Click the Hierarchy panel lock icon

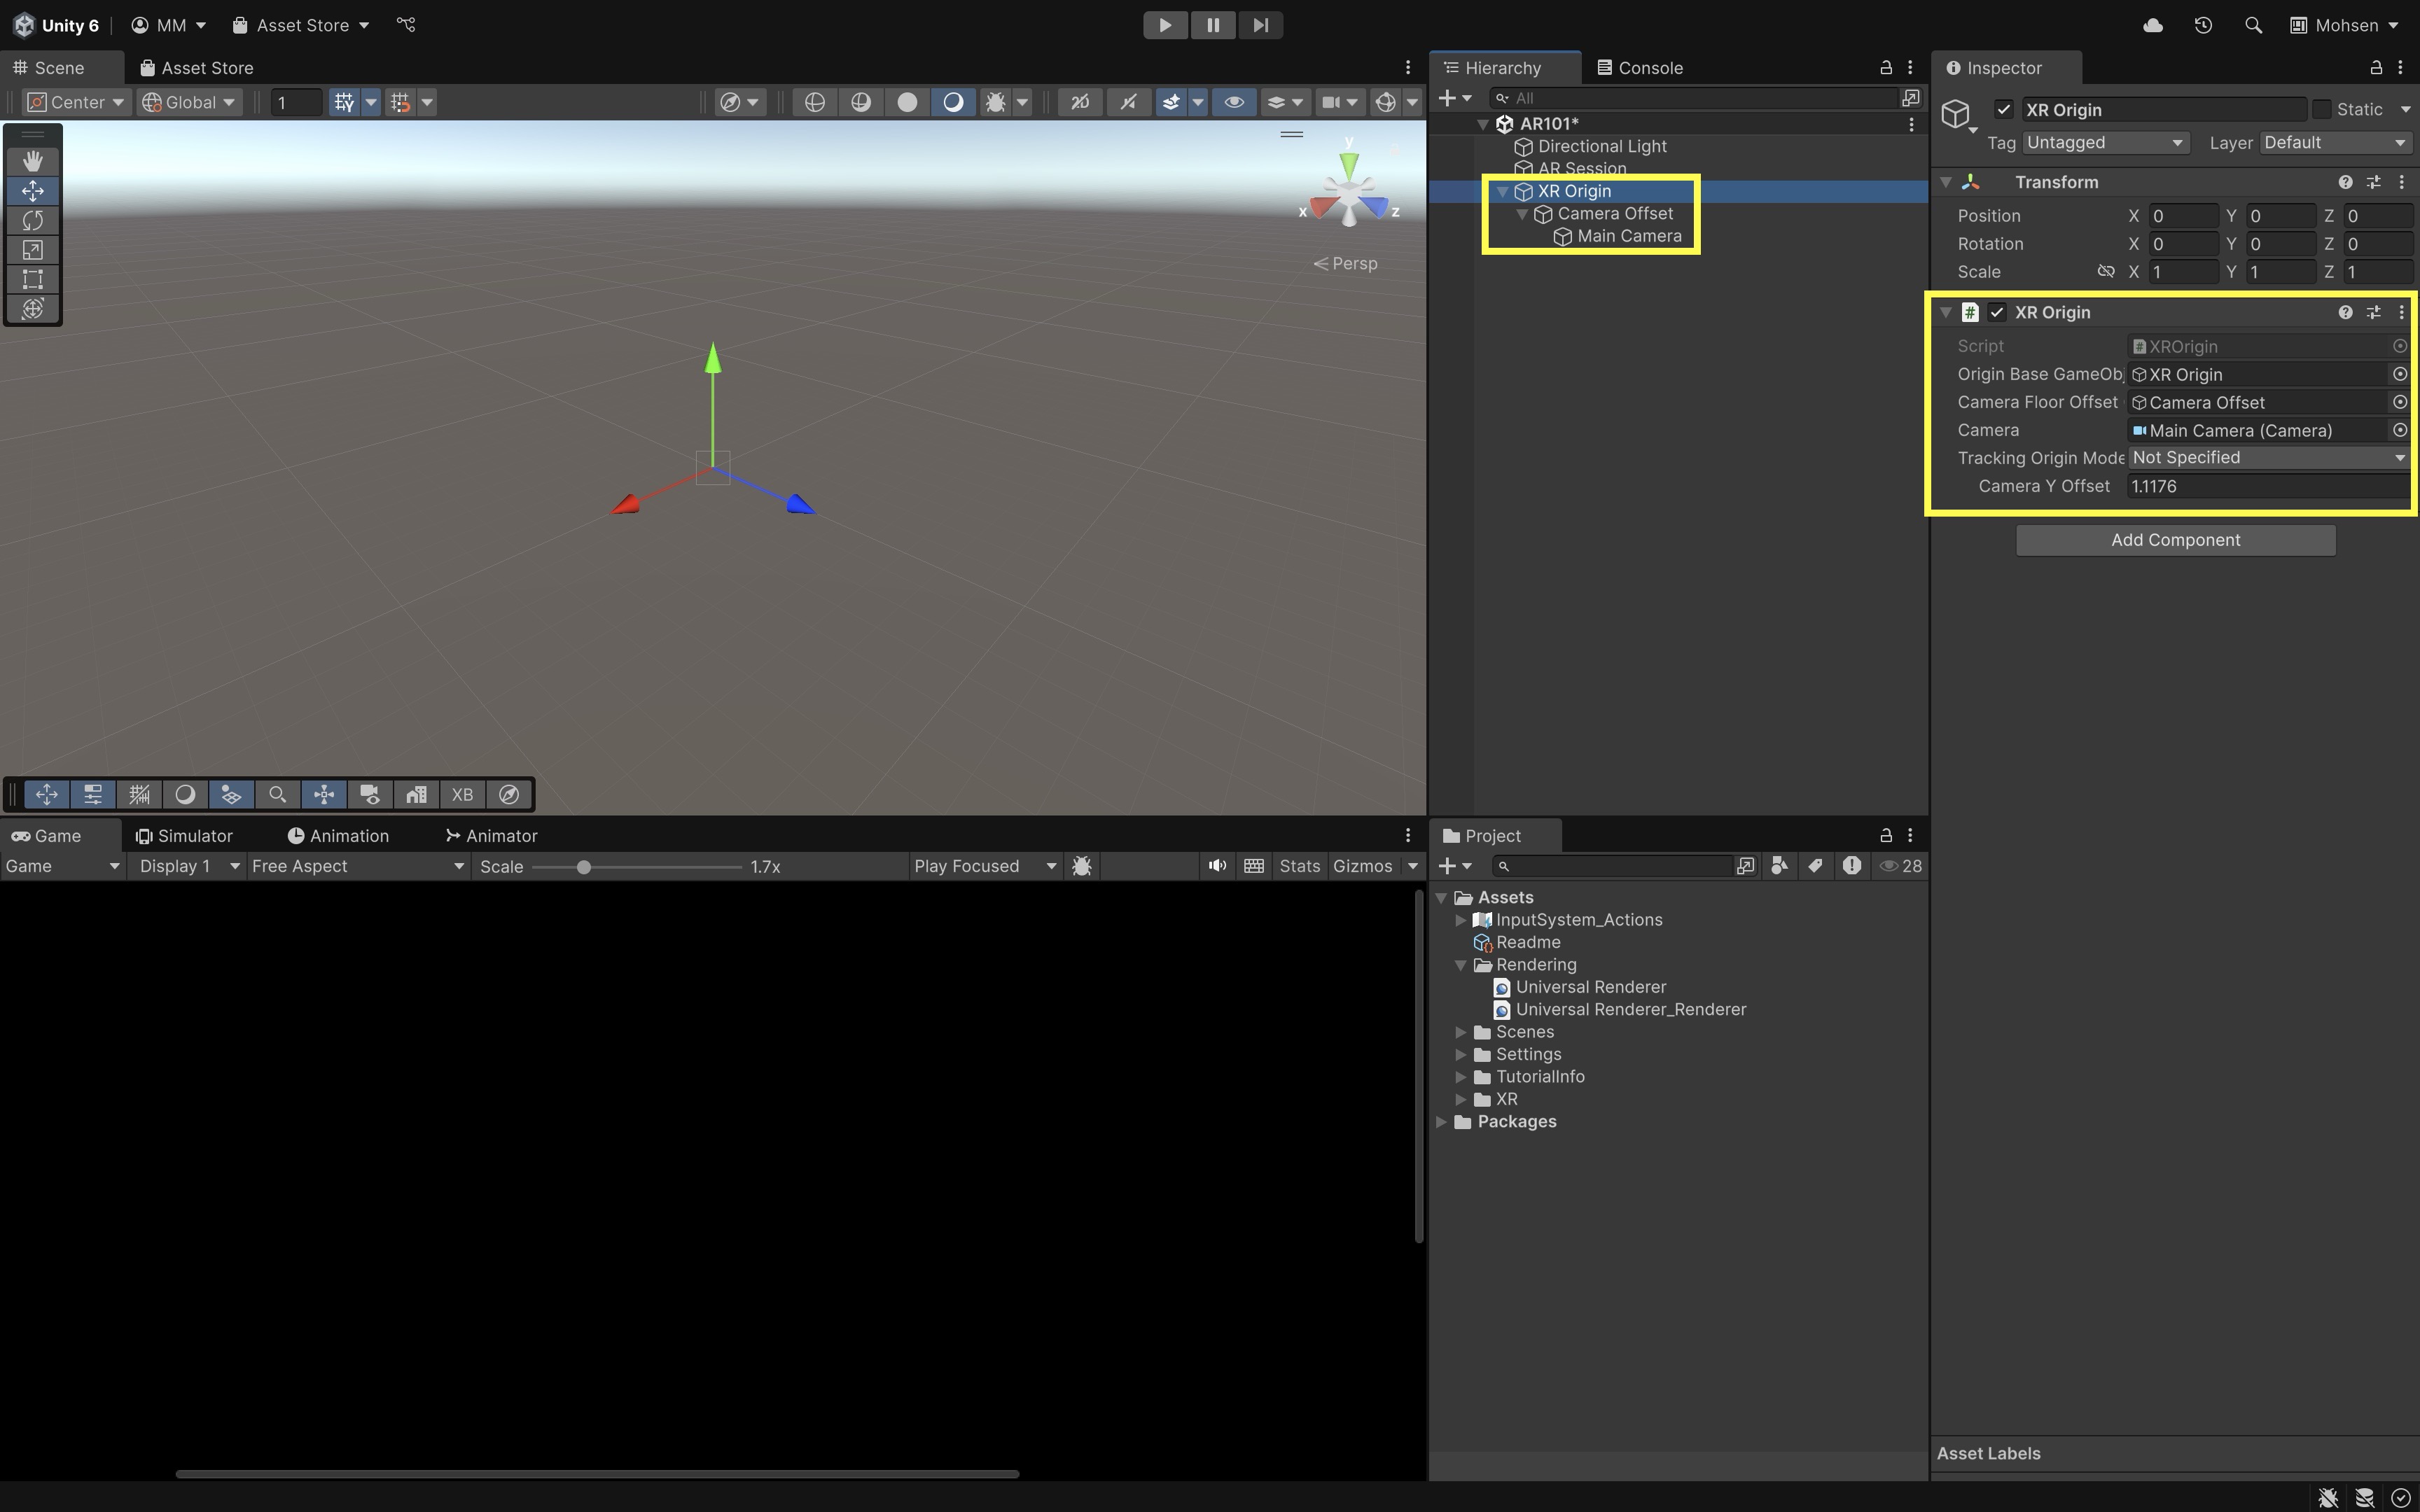(1886, 67)
